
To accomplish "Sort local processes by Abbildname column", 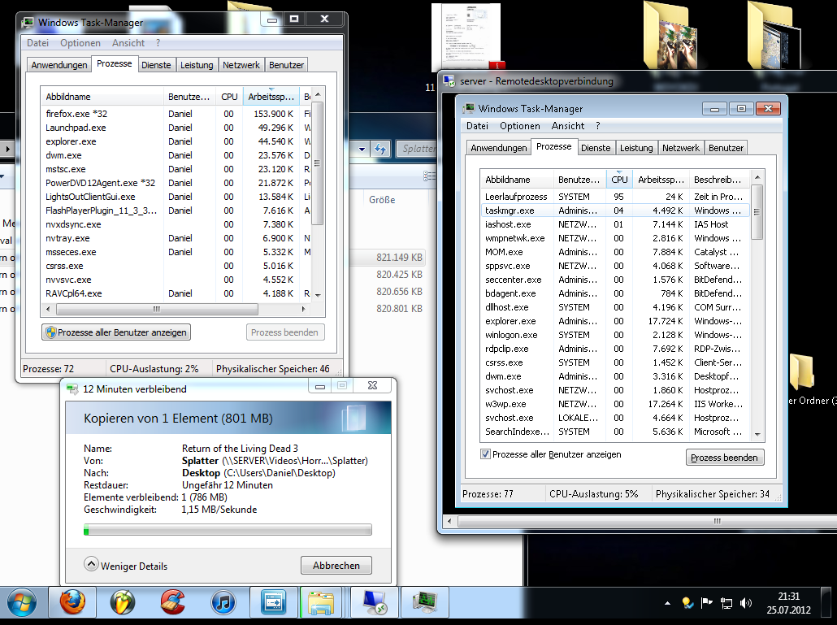I will click(102, 97).
